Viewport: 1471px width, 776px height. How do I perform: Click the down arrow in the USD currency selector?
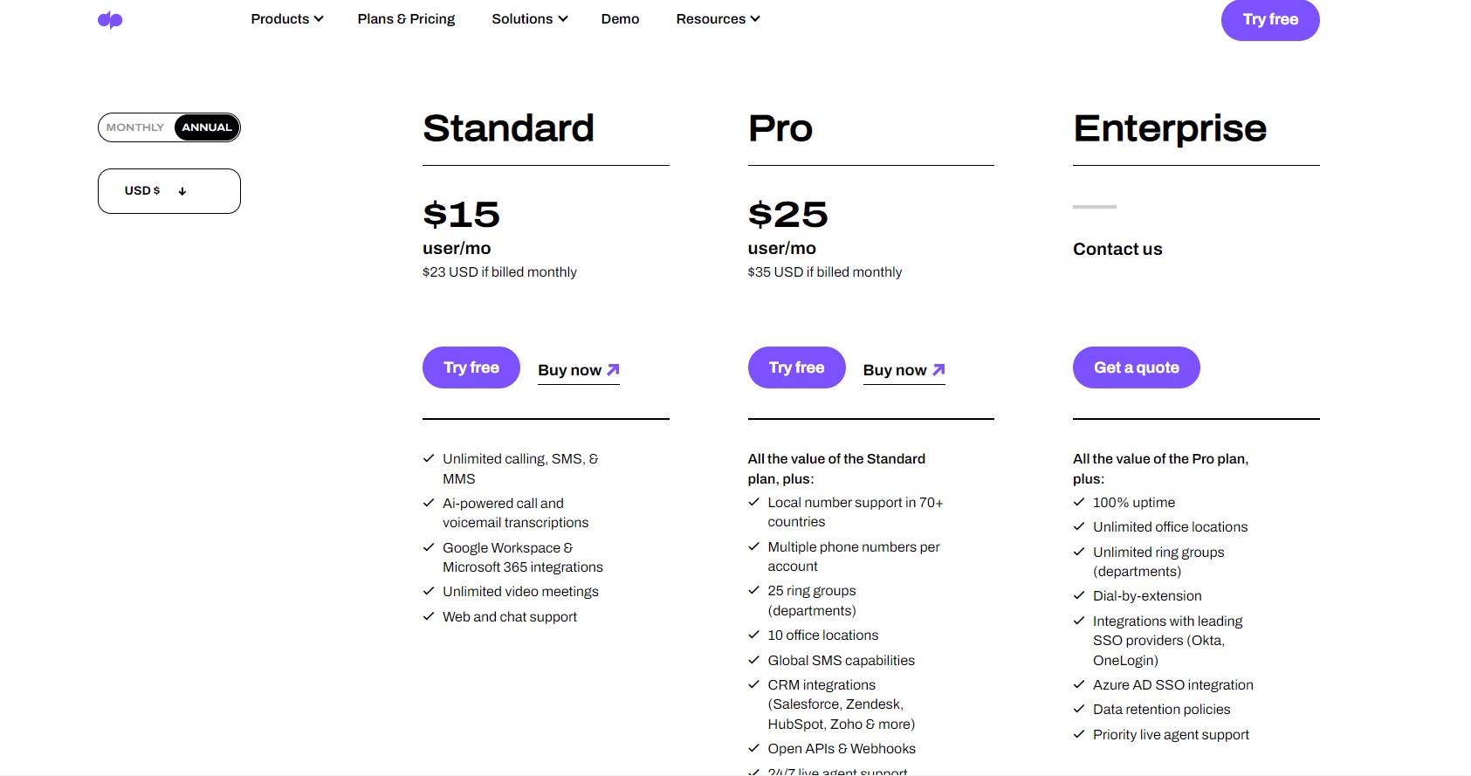(x=182, y=190)
